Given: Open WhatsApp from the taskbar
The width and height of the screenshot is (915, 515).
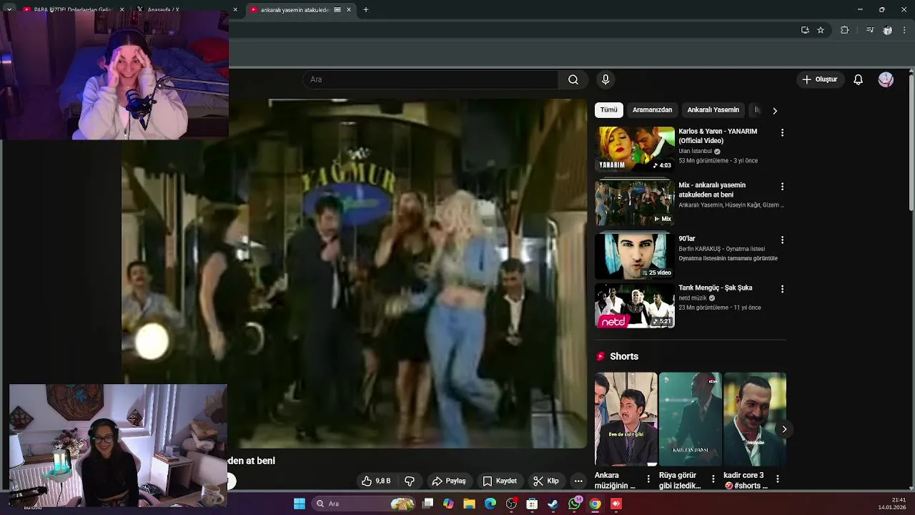Looking at the screenshot, I should [574, 504].
